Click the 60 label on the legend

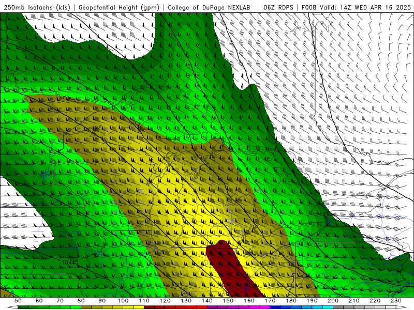pyautogui.click(x=39, y=301)
